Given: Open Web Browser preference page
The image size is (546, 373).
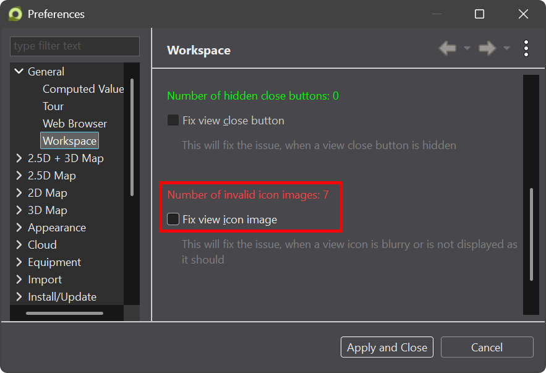Looking at the screenshot, I should (x=75, y=124).
